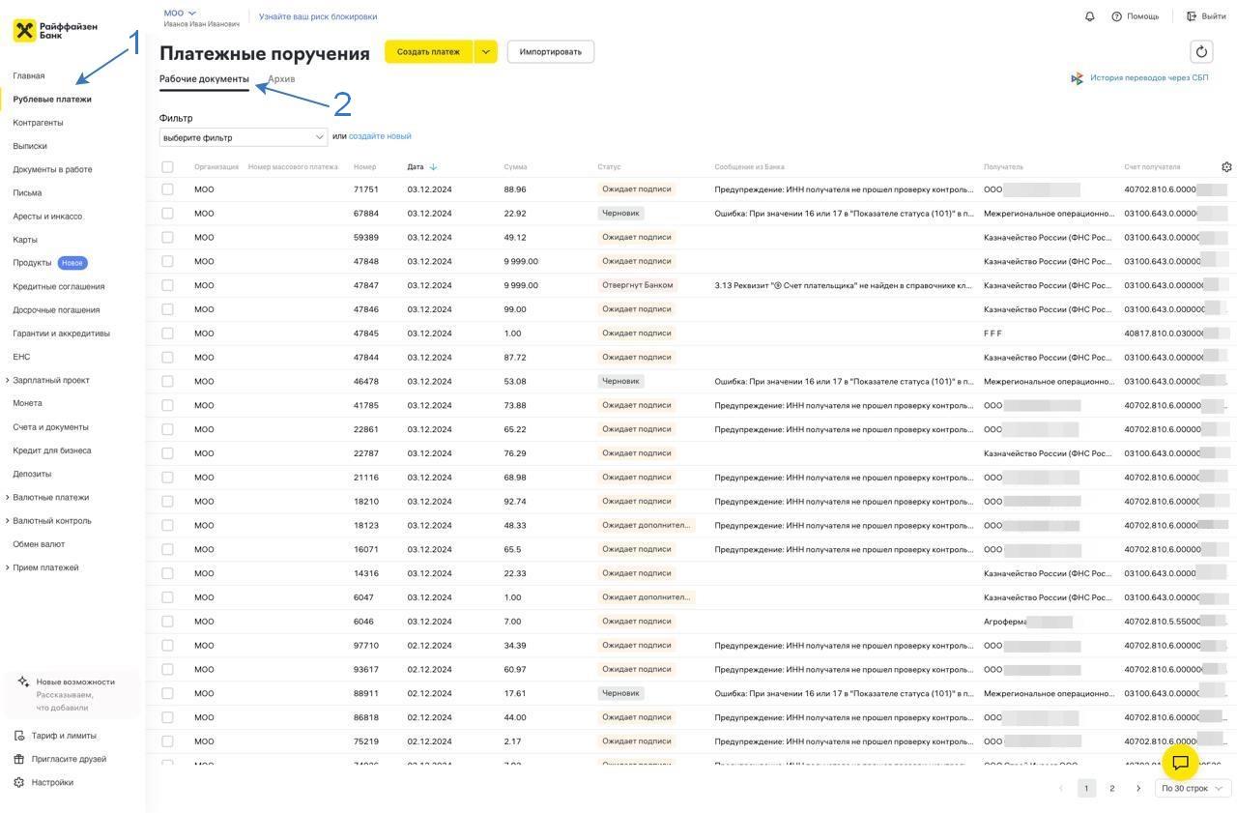Click the tariff and limits icon
This screenshot has height=813, width=1237.
tap(19, 736)
